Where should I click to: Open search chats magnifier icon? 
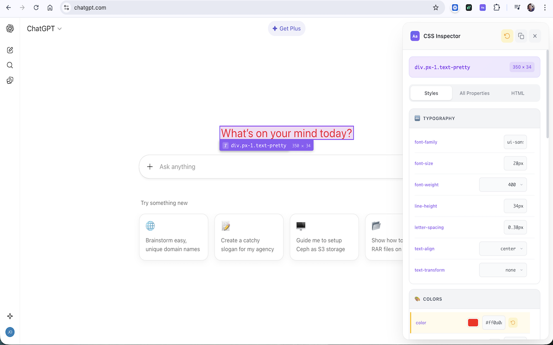10,65
